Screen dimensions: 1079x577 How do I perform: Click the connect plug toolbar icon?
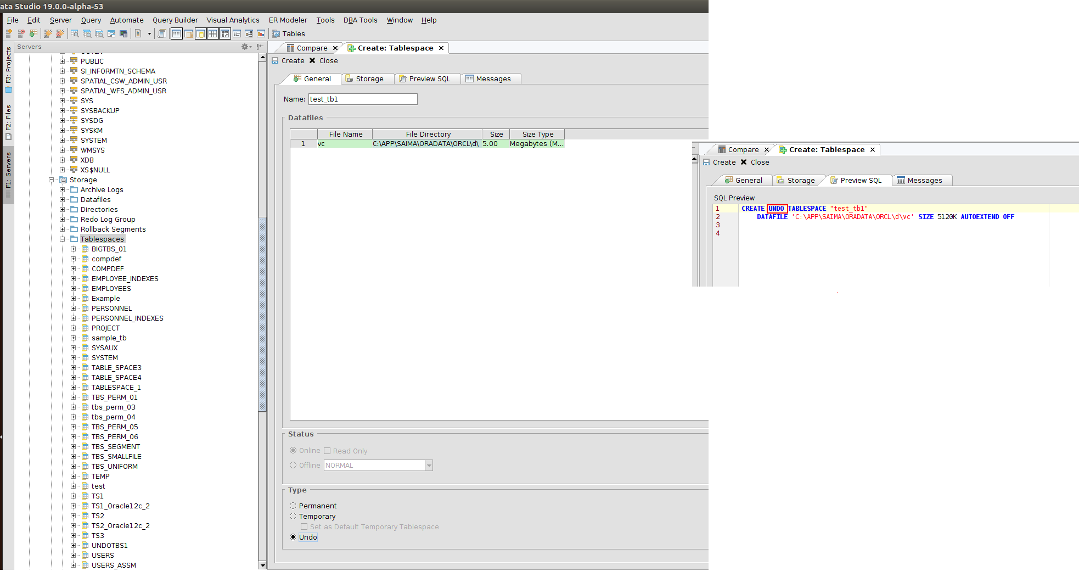point(48,33)
